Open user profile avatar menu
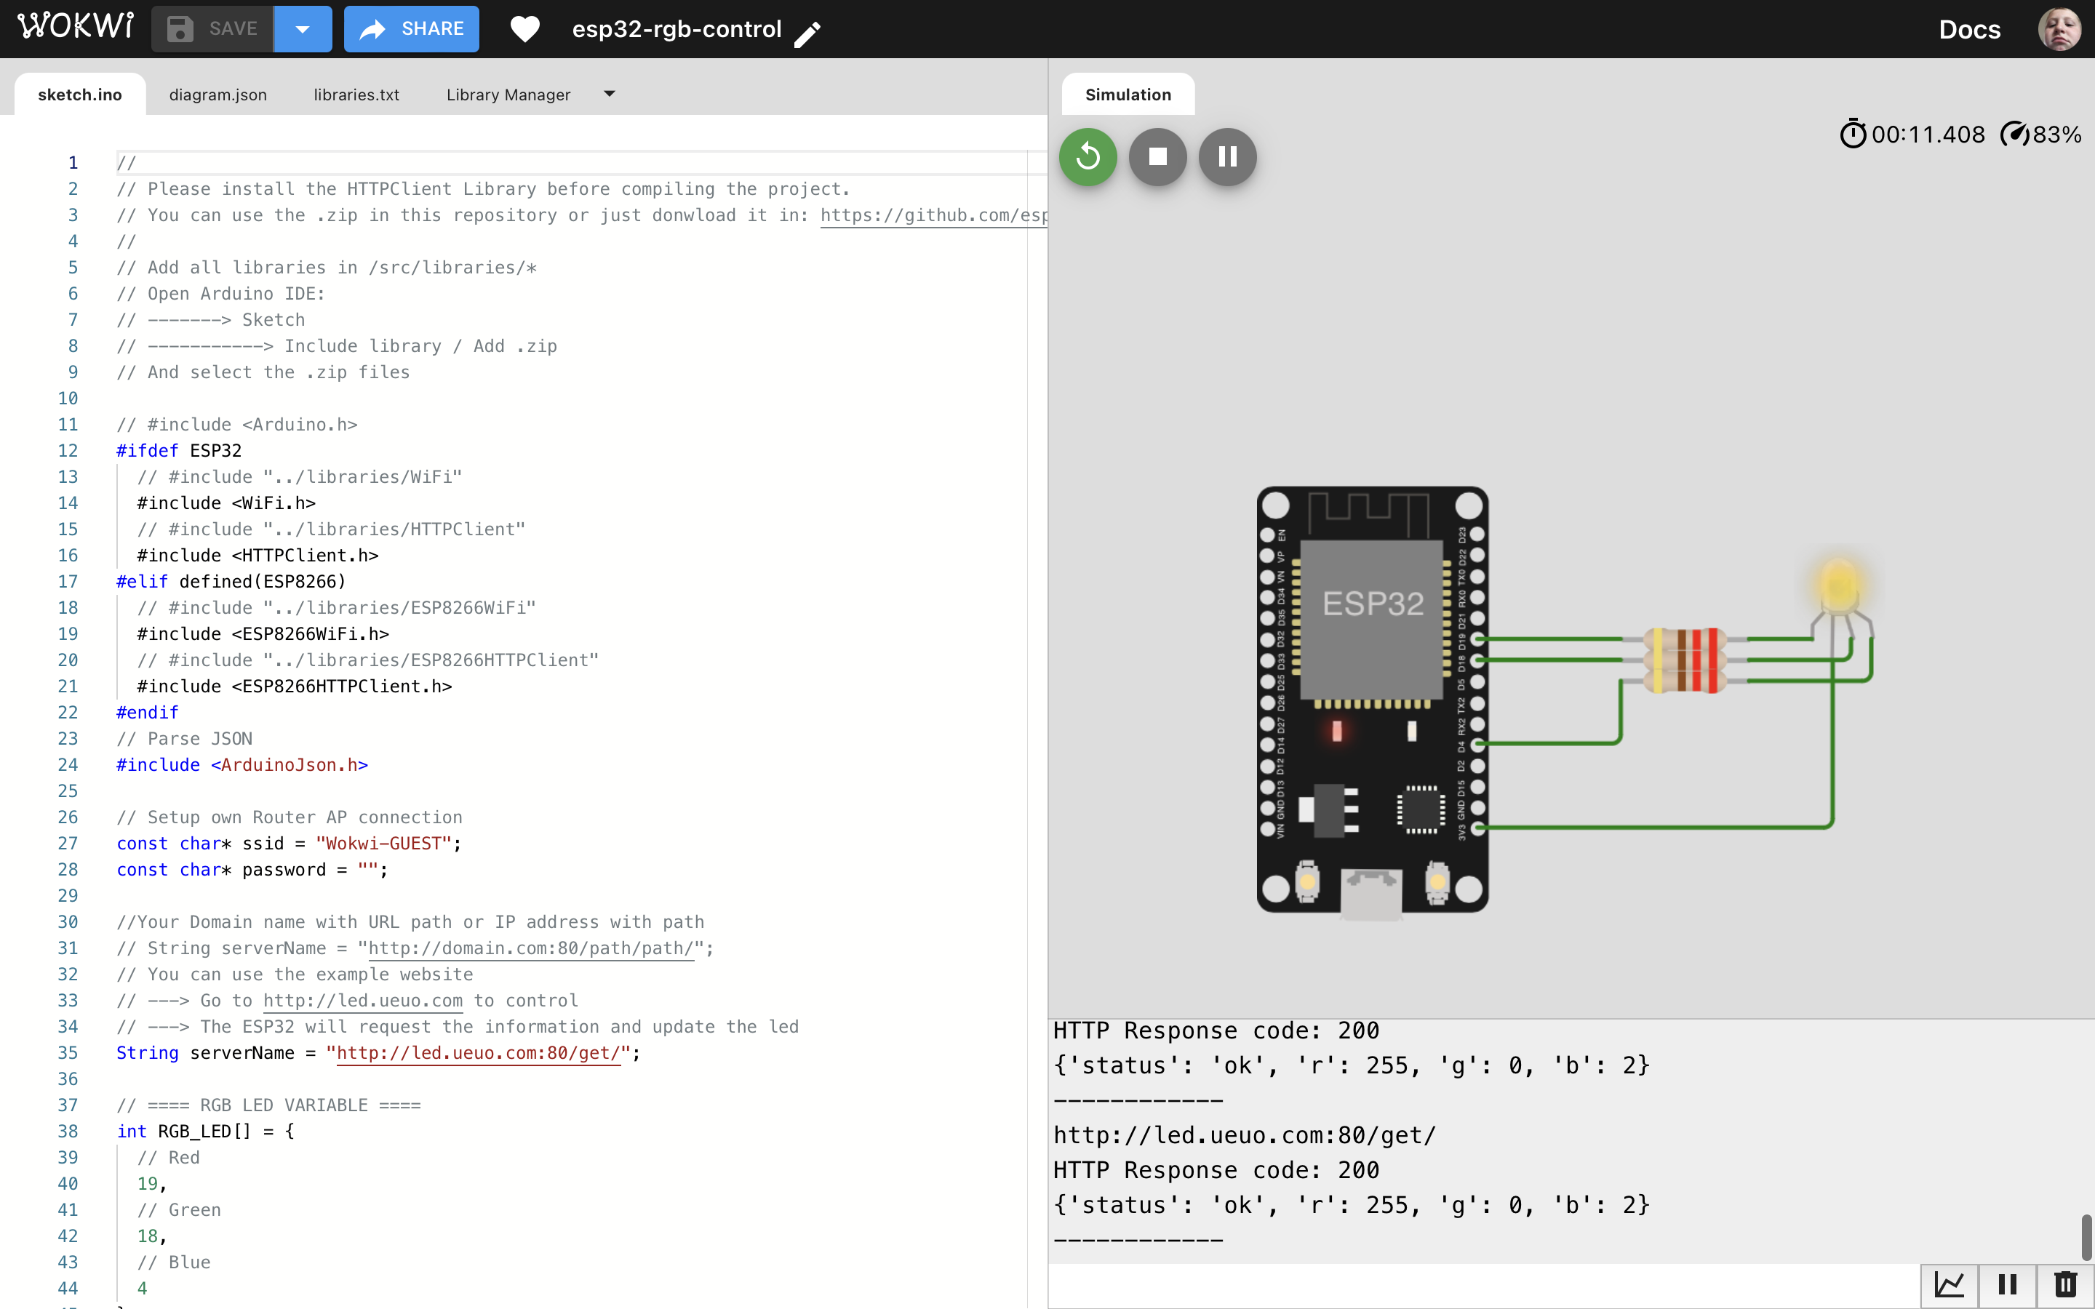 [x=2059, y=29]
